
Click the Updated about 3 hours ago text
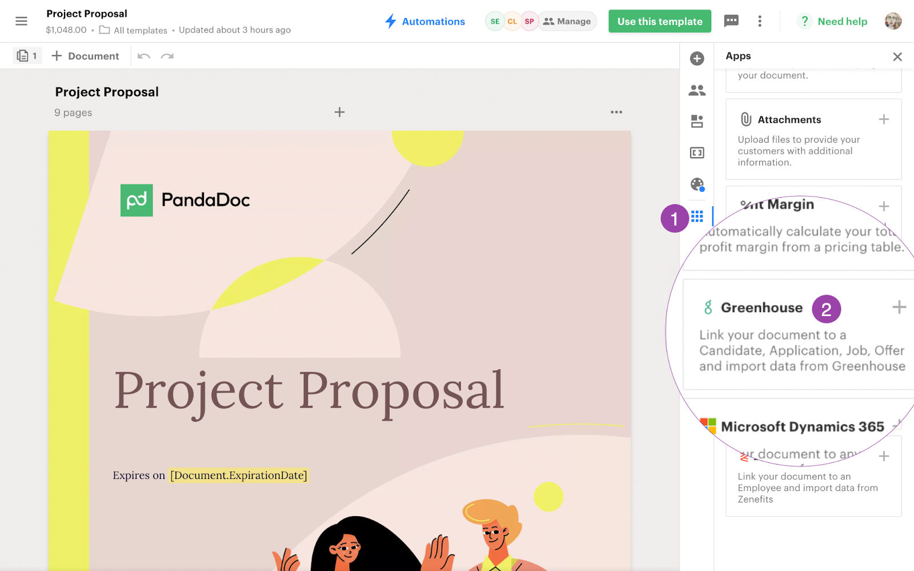coord(235,30)
